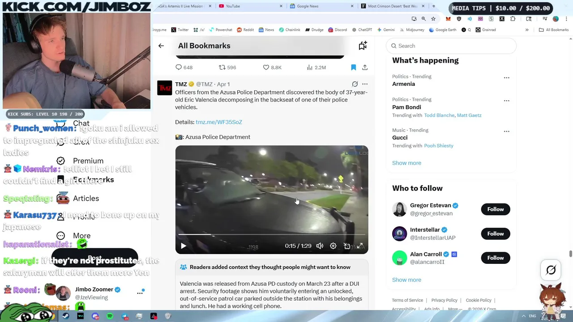Viewport: 573px width, 322px height.
Task: Share the post via share icon
Action: [x=365, y=68]
